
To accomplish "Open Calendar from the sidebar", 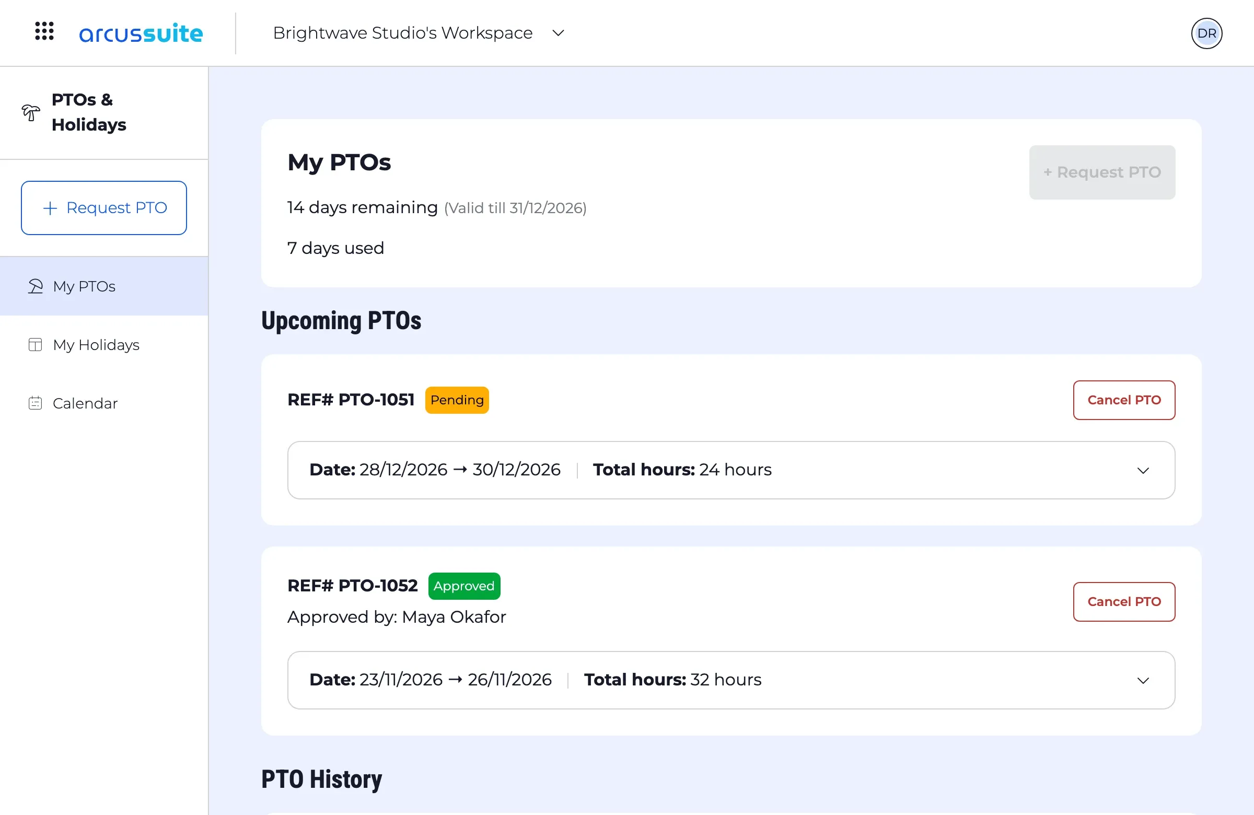I will (104, 403).
